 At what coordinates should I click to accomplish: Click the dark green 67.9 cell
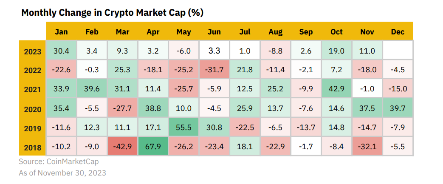[153, 147]
